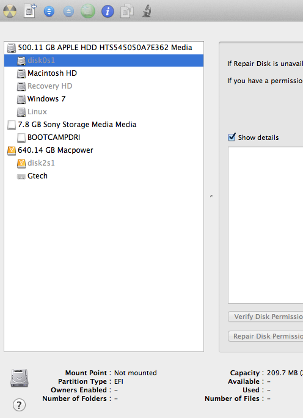Select the disk2s1 partition
Viewport: 303px width, 418px height.
pos(104,163)
